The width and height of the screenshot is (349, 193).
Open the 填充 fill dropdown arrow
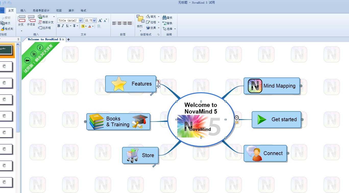pos(159,17)
